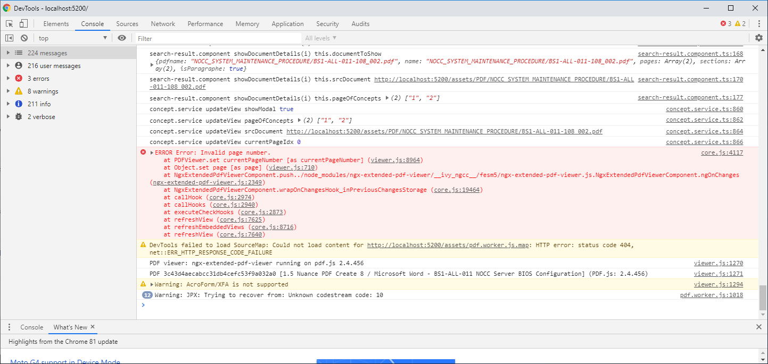Switch to the Memory tab
The height and width of the screenshot is (364, 768).
[247, 23]
